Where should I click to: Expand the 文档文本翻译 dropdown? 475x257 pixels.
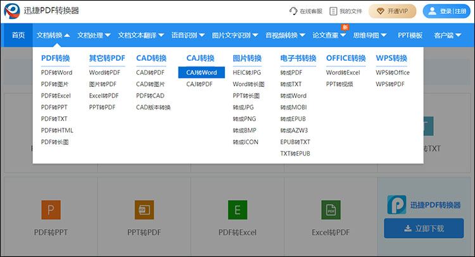(x=141, y=35)
